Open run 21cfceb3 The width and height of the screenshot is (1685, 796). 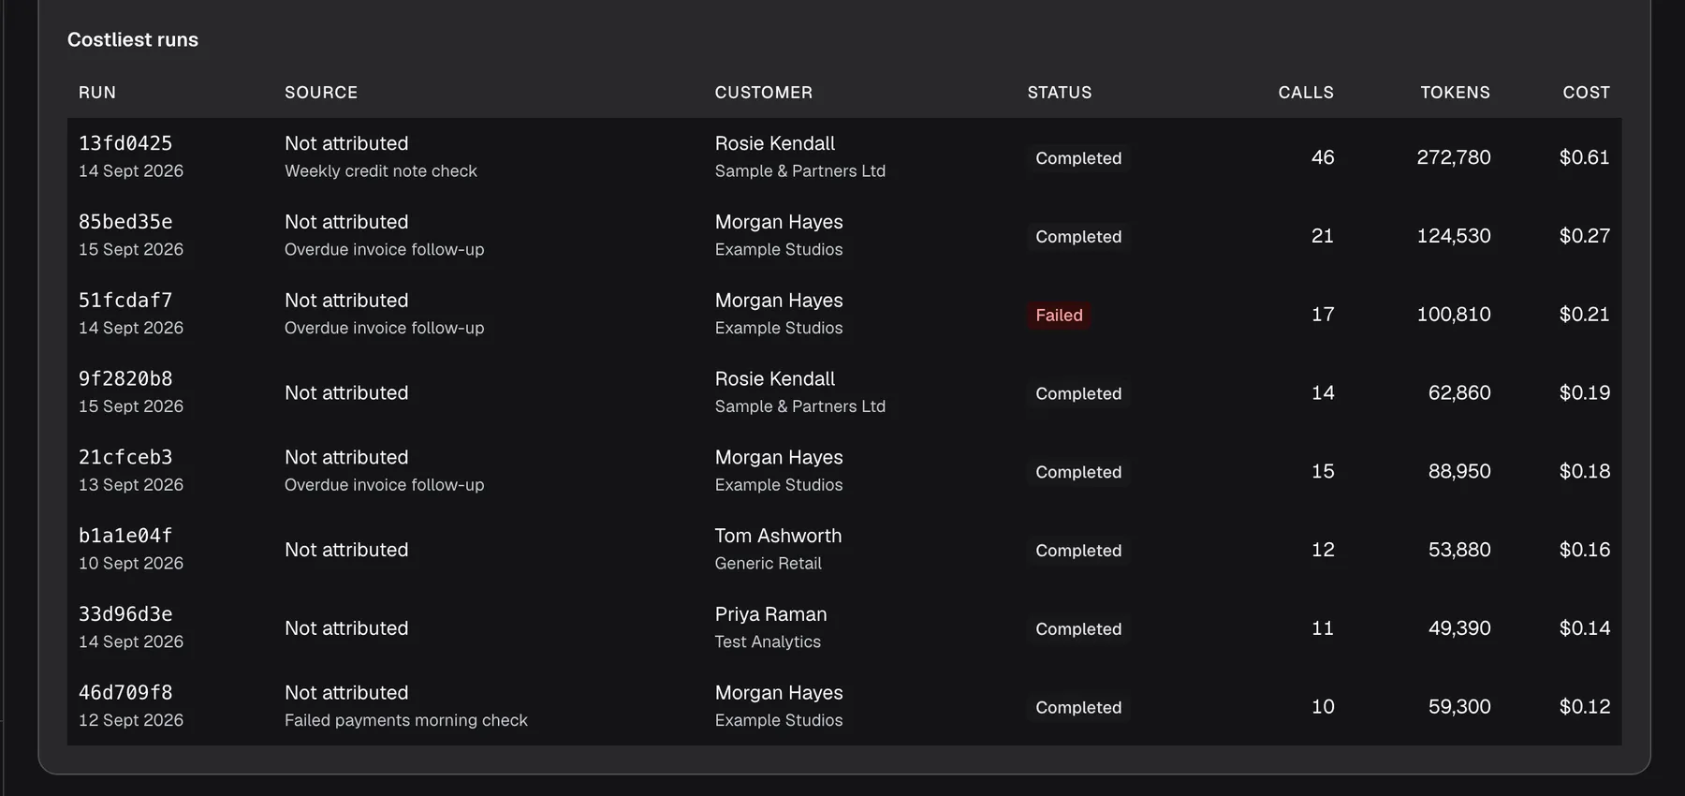click(125, 458)
